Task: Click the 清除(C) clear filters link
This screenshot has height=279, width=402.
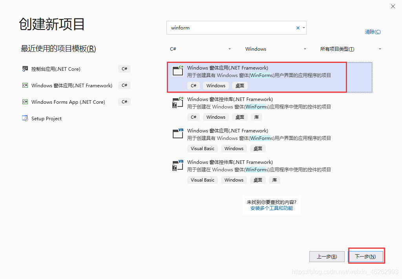Action: coord(373,32)
